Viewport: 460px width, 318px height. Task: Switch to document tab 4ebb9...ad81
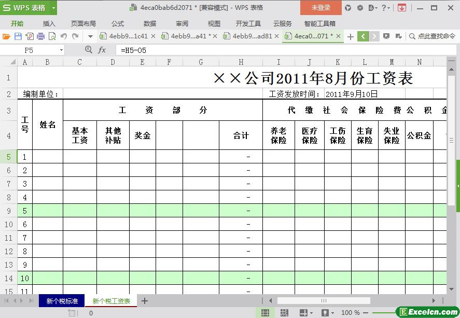point(252,36)
